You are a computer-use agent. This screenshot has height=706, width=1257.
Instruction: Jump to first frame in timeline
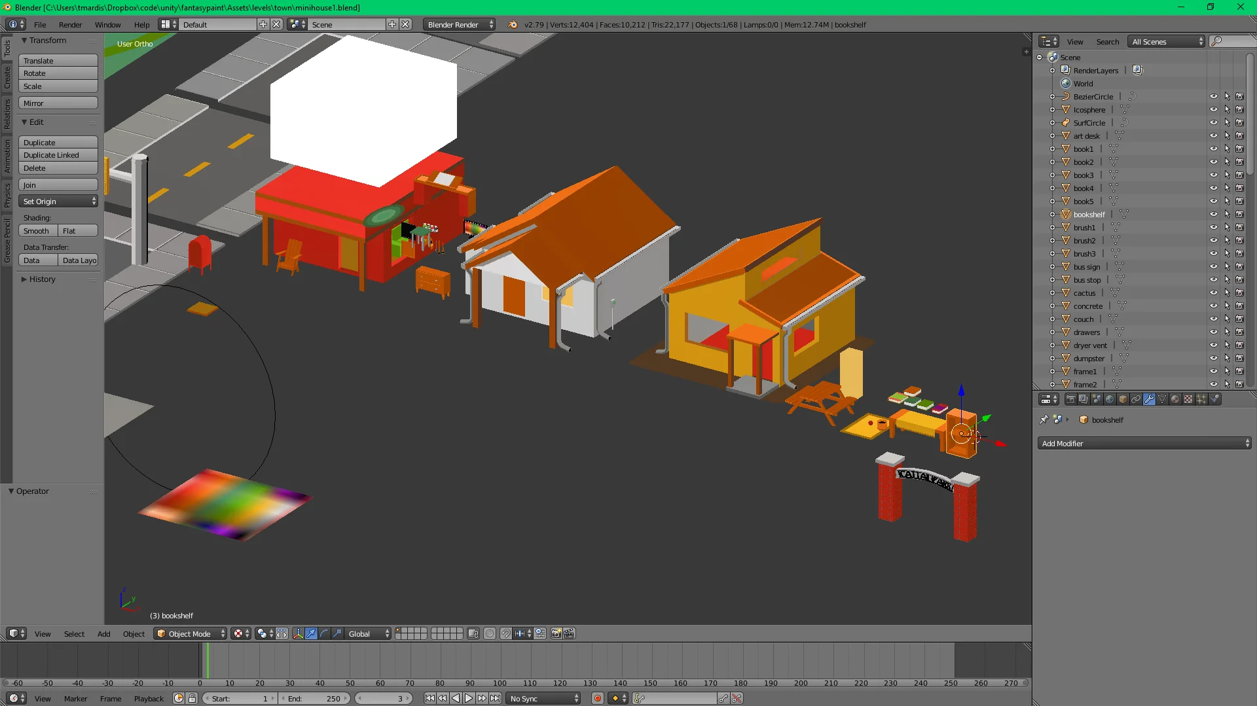click(x=429, y=698)
